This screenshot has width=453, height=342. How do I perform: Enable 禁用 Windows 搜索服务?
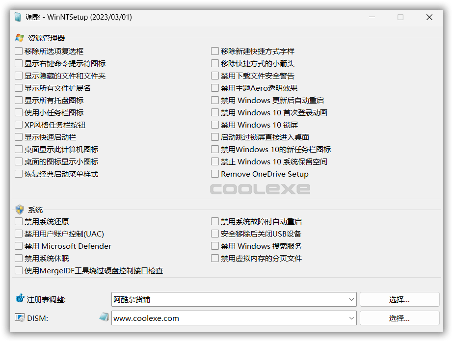point(214,246)
